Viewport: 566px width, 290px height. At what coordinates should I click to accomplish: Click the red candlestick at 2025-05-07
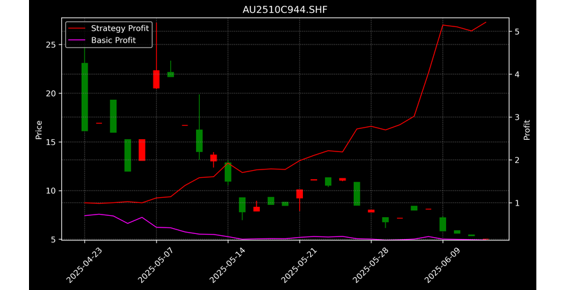(x=156, y=79)
